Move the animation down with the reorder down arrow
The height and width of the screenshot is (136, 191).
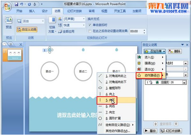point(176,124)
